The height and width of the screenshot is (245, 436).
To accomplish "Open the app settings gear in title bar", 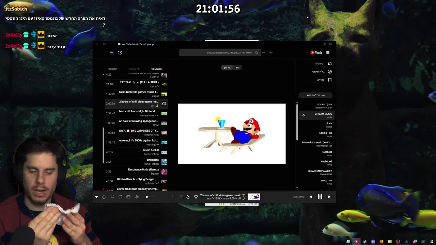I will (x=330, y=44).
